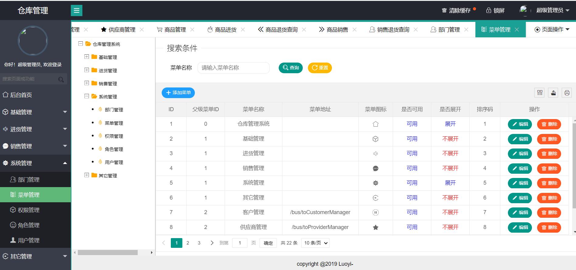Close the 供应商管理 tab
The image size is (576, 270).
click(142, 29)
